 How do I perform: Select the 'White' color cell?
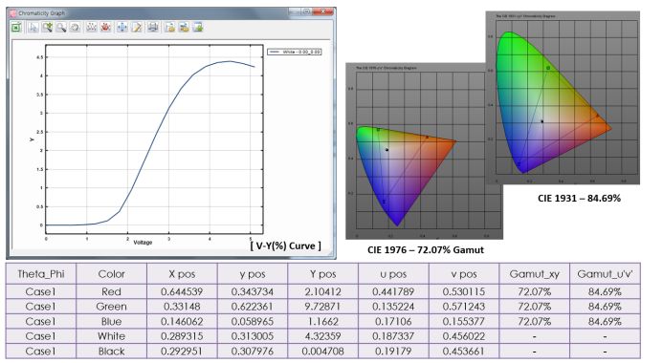click(x=112, y=336)
